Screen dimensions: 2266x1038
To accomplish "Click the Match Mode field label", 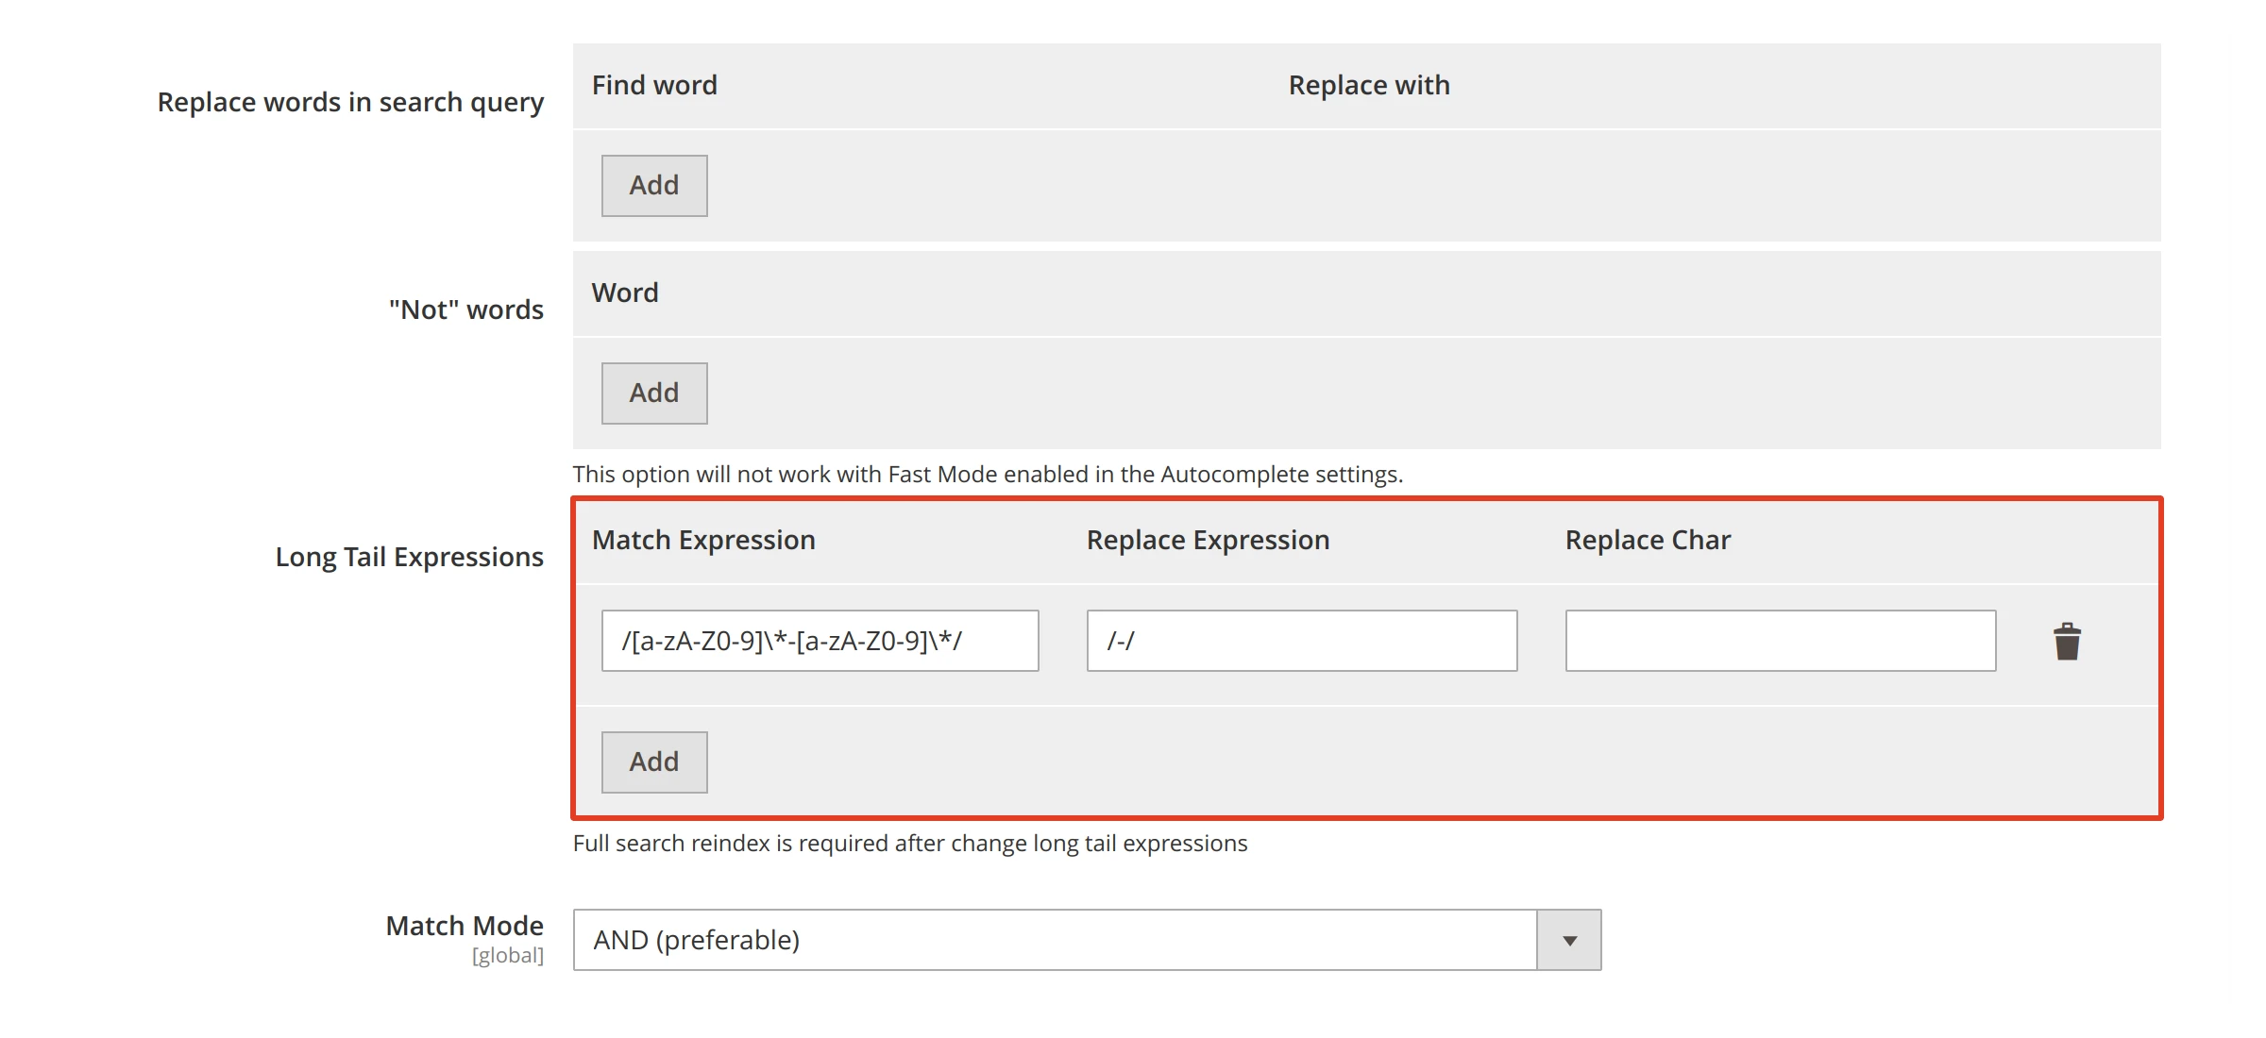I will 463,926.
